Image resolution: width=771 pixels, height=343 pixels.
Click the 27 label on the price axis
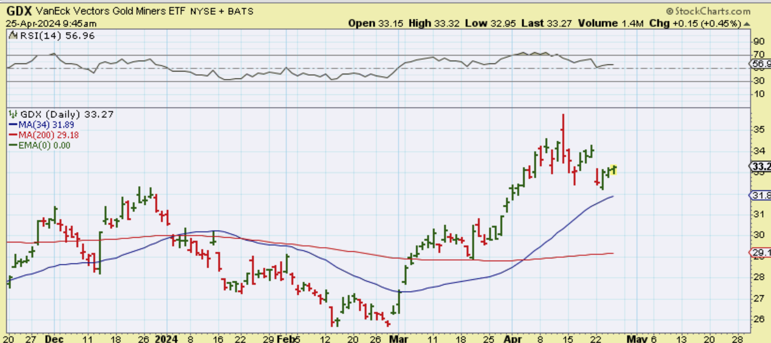coord(758,299)
